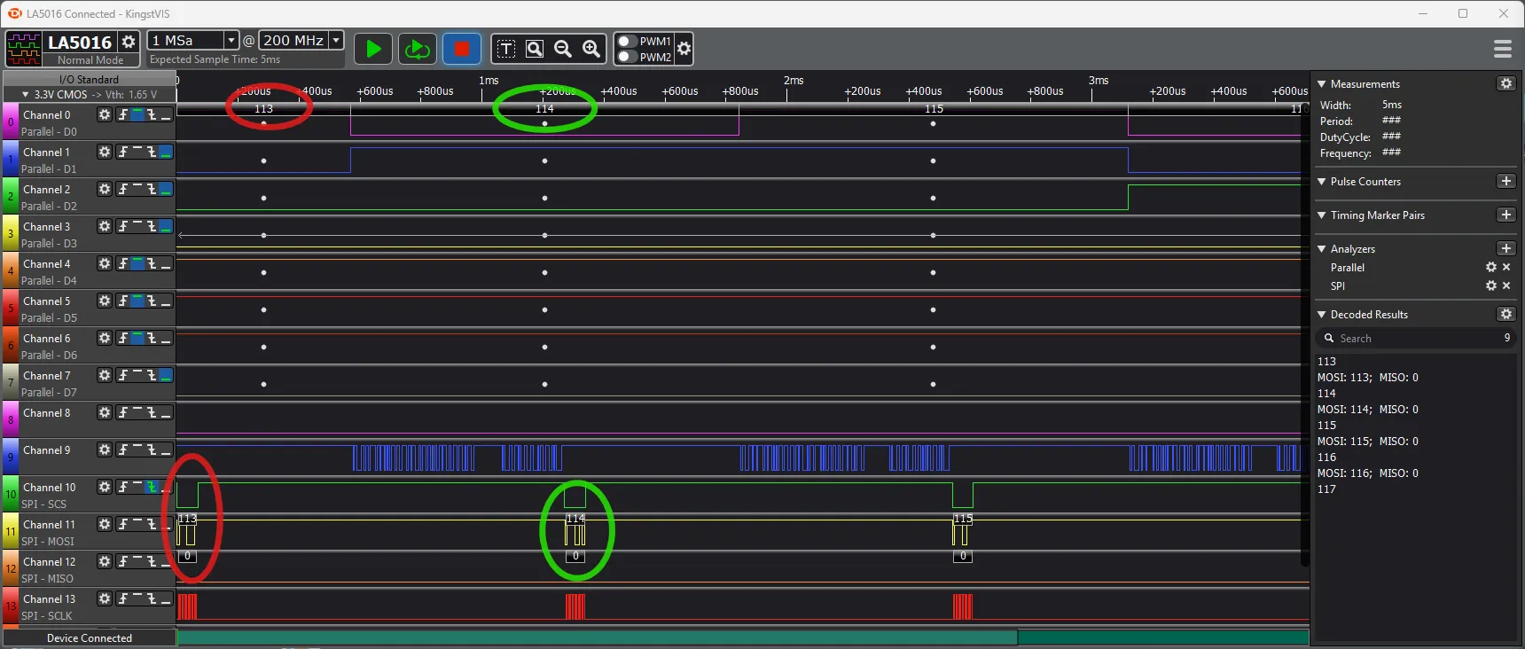Click the I/O Standard header
The image size is (1525, 649).
tap(89, 79)
